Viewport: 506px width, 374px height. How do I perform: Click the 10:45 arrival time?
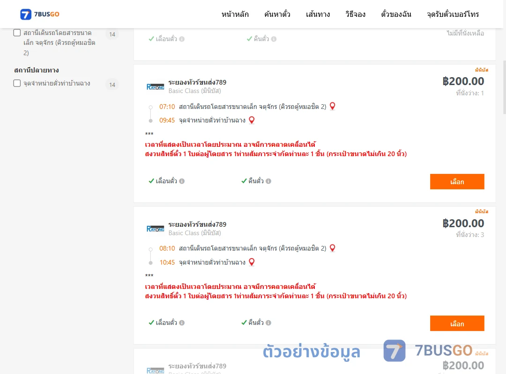pos(167,263)
